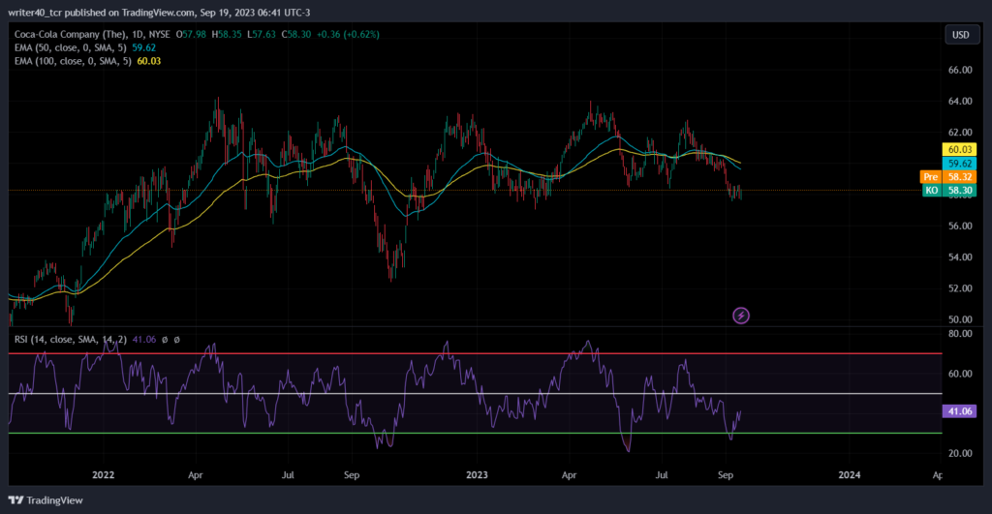Click the 2023 marker on time axis
This screenshot has height=514, width=992.
pos(477,475)
